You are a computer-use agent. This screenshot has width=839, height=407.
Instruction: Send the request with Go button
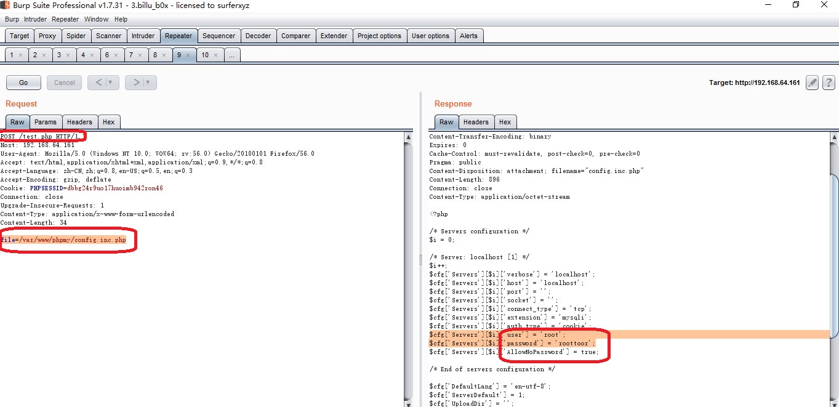coord(23,83)
